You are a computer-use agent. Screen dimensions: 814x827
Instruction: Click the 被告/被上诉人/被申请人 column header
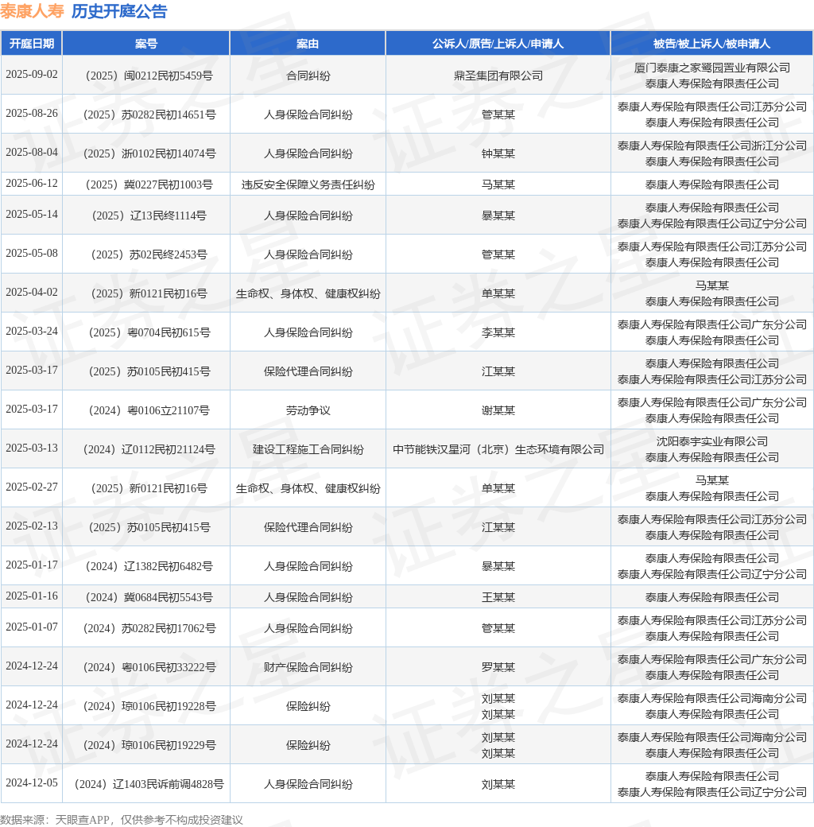(x=711, y=44)
